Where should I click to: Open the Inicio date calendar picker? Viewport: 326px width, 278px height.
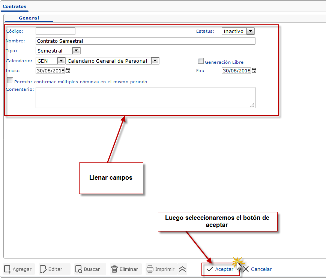point(68,71)
